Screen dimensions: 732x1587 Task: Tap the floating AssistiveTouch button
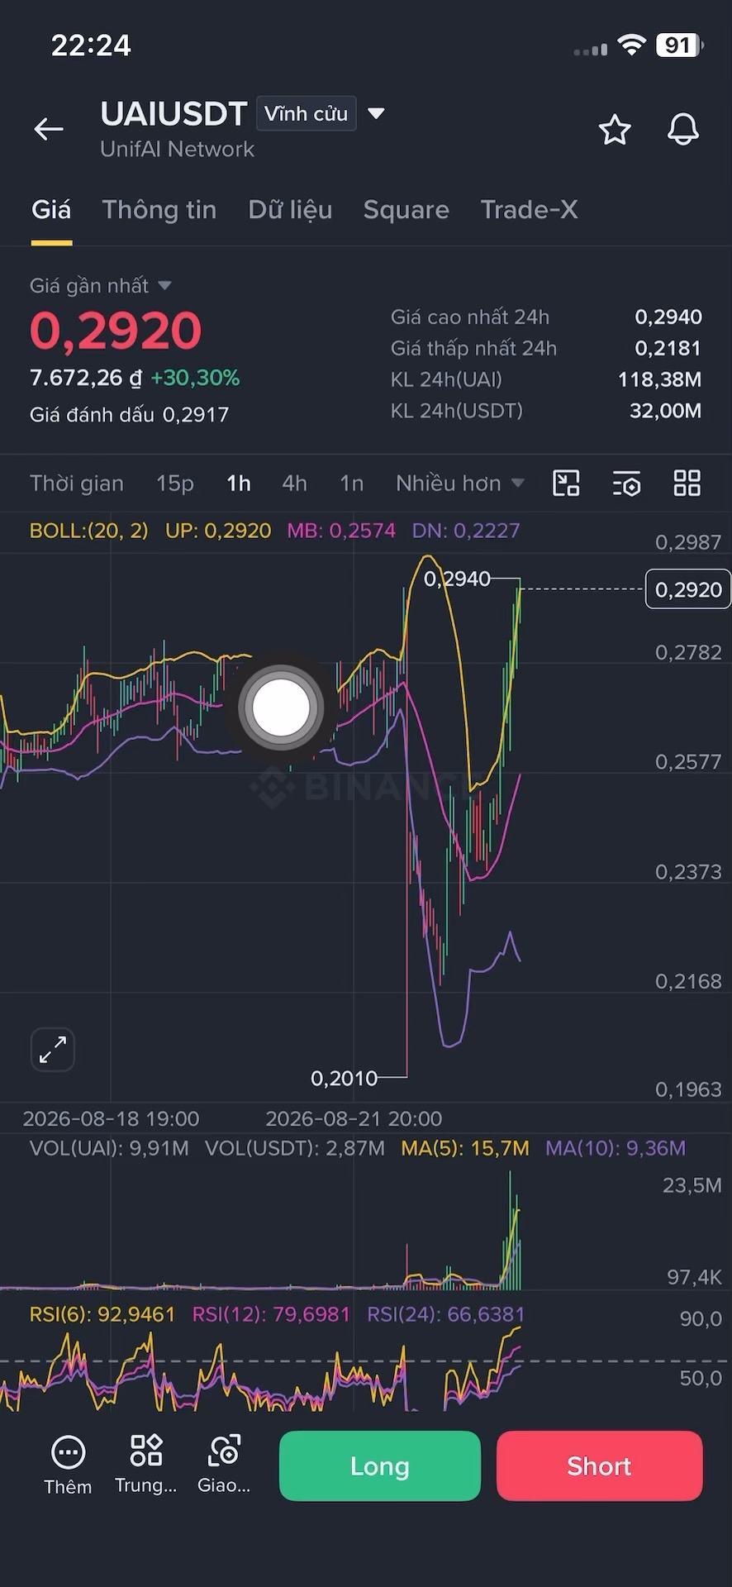click(281, 708)
